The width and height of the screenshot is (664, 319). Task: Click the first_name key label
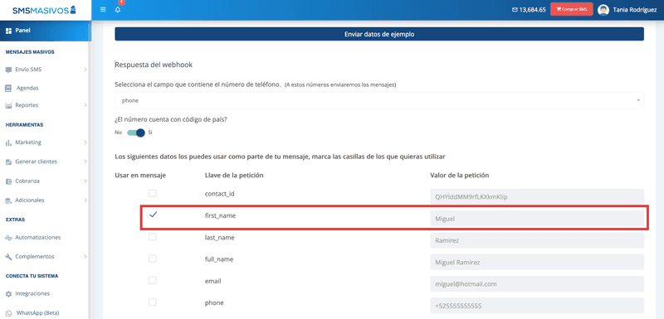tap(220, 215)
